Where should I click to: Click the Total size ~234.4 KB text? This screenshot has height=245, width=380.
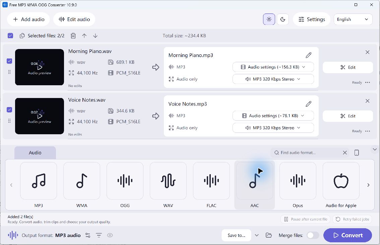[184, 36]
